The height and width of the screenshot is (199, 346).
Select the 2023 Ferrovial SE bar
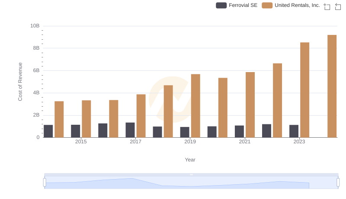click(x=294, y=131)
